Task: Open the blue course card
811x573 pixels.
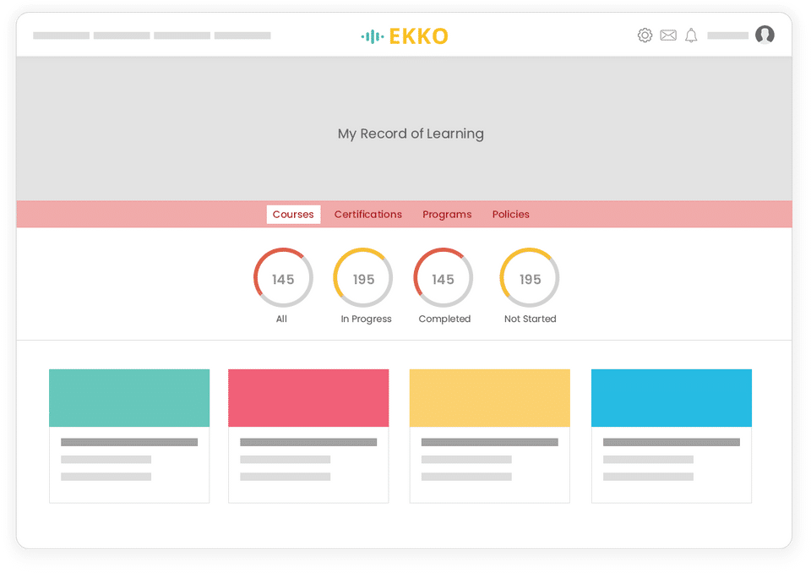Action: pyautogui.click(x=672, y=436)
